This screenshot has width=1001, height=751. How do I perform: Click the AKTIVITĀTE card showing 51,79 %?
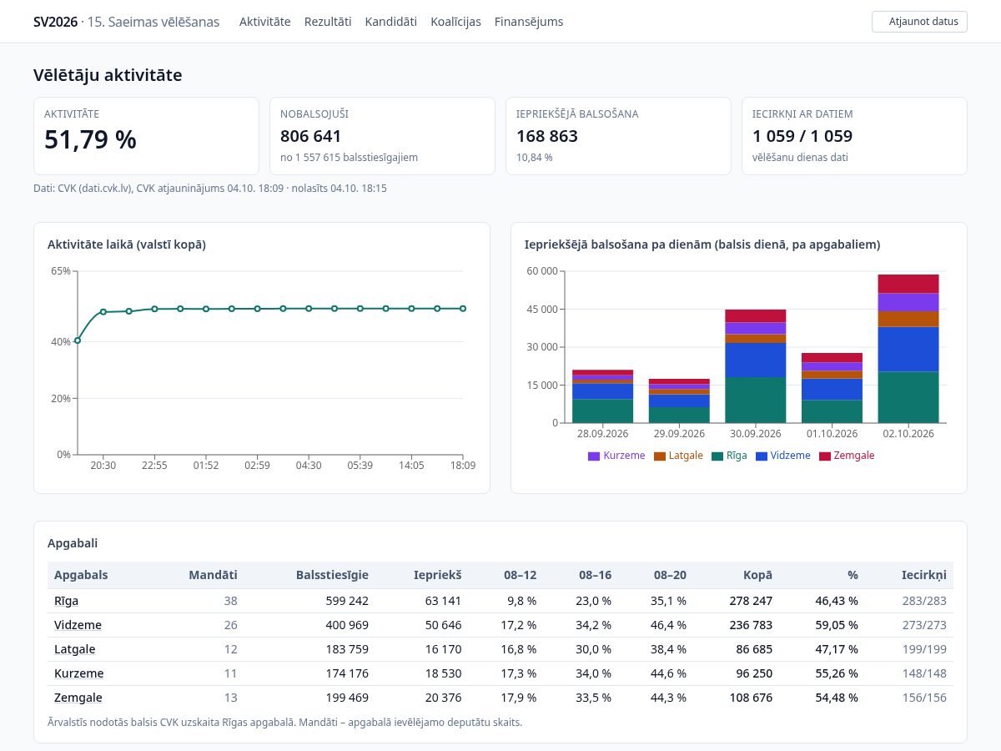pos(146,136)
